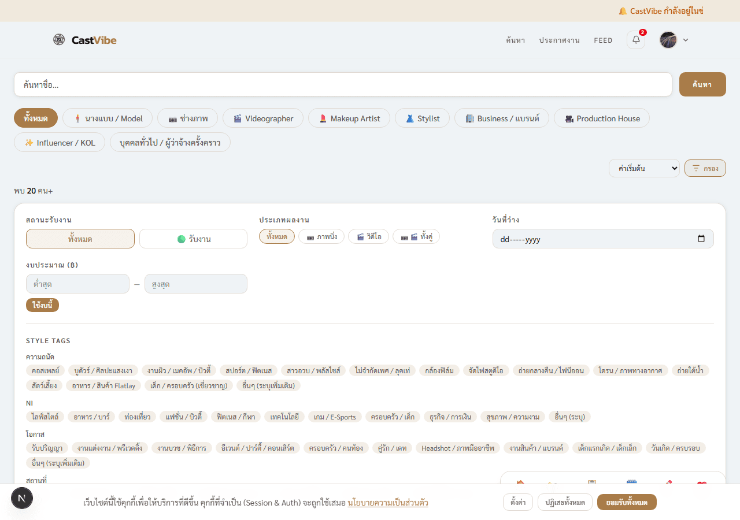Select the Makeup Artist category
The image size is (740, 520).
(349, 118)
